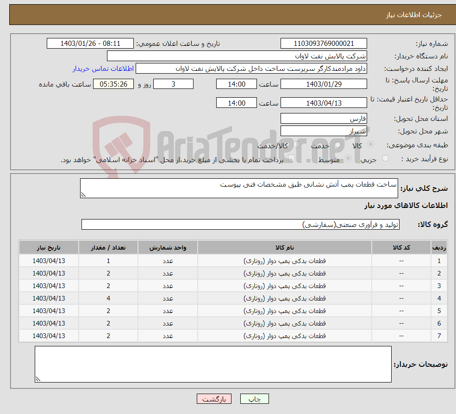Click the announcement date field 1403/01/26 - 08:11
Image resolution: width=456 pixels, height=414 pixels.
click(x=90, y=44)
